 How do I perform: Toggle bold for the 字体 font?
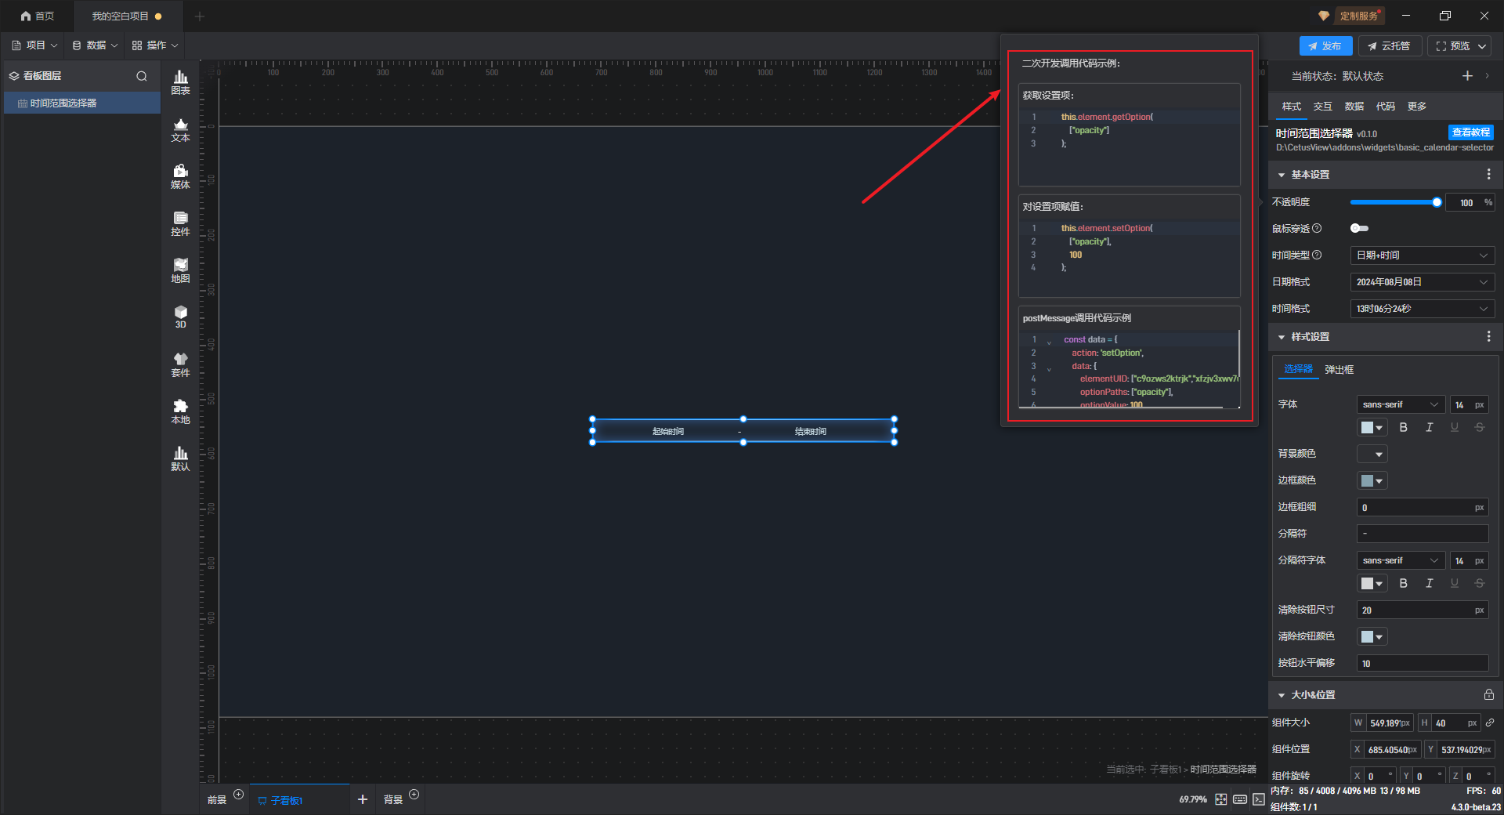tap(1403, 427)
